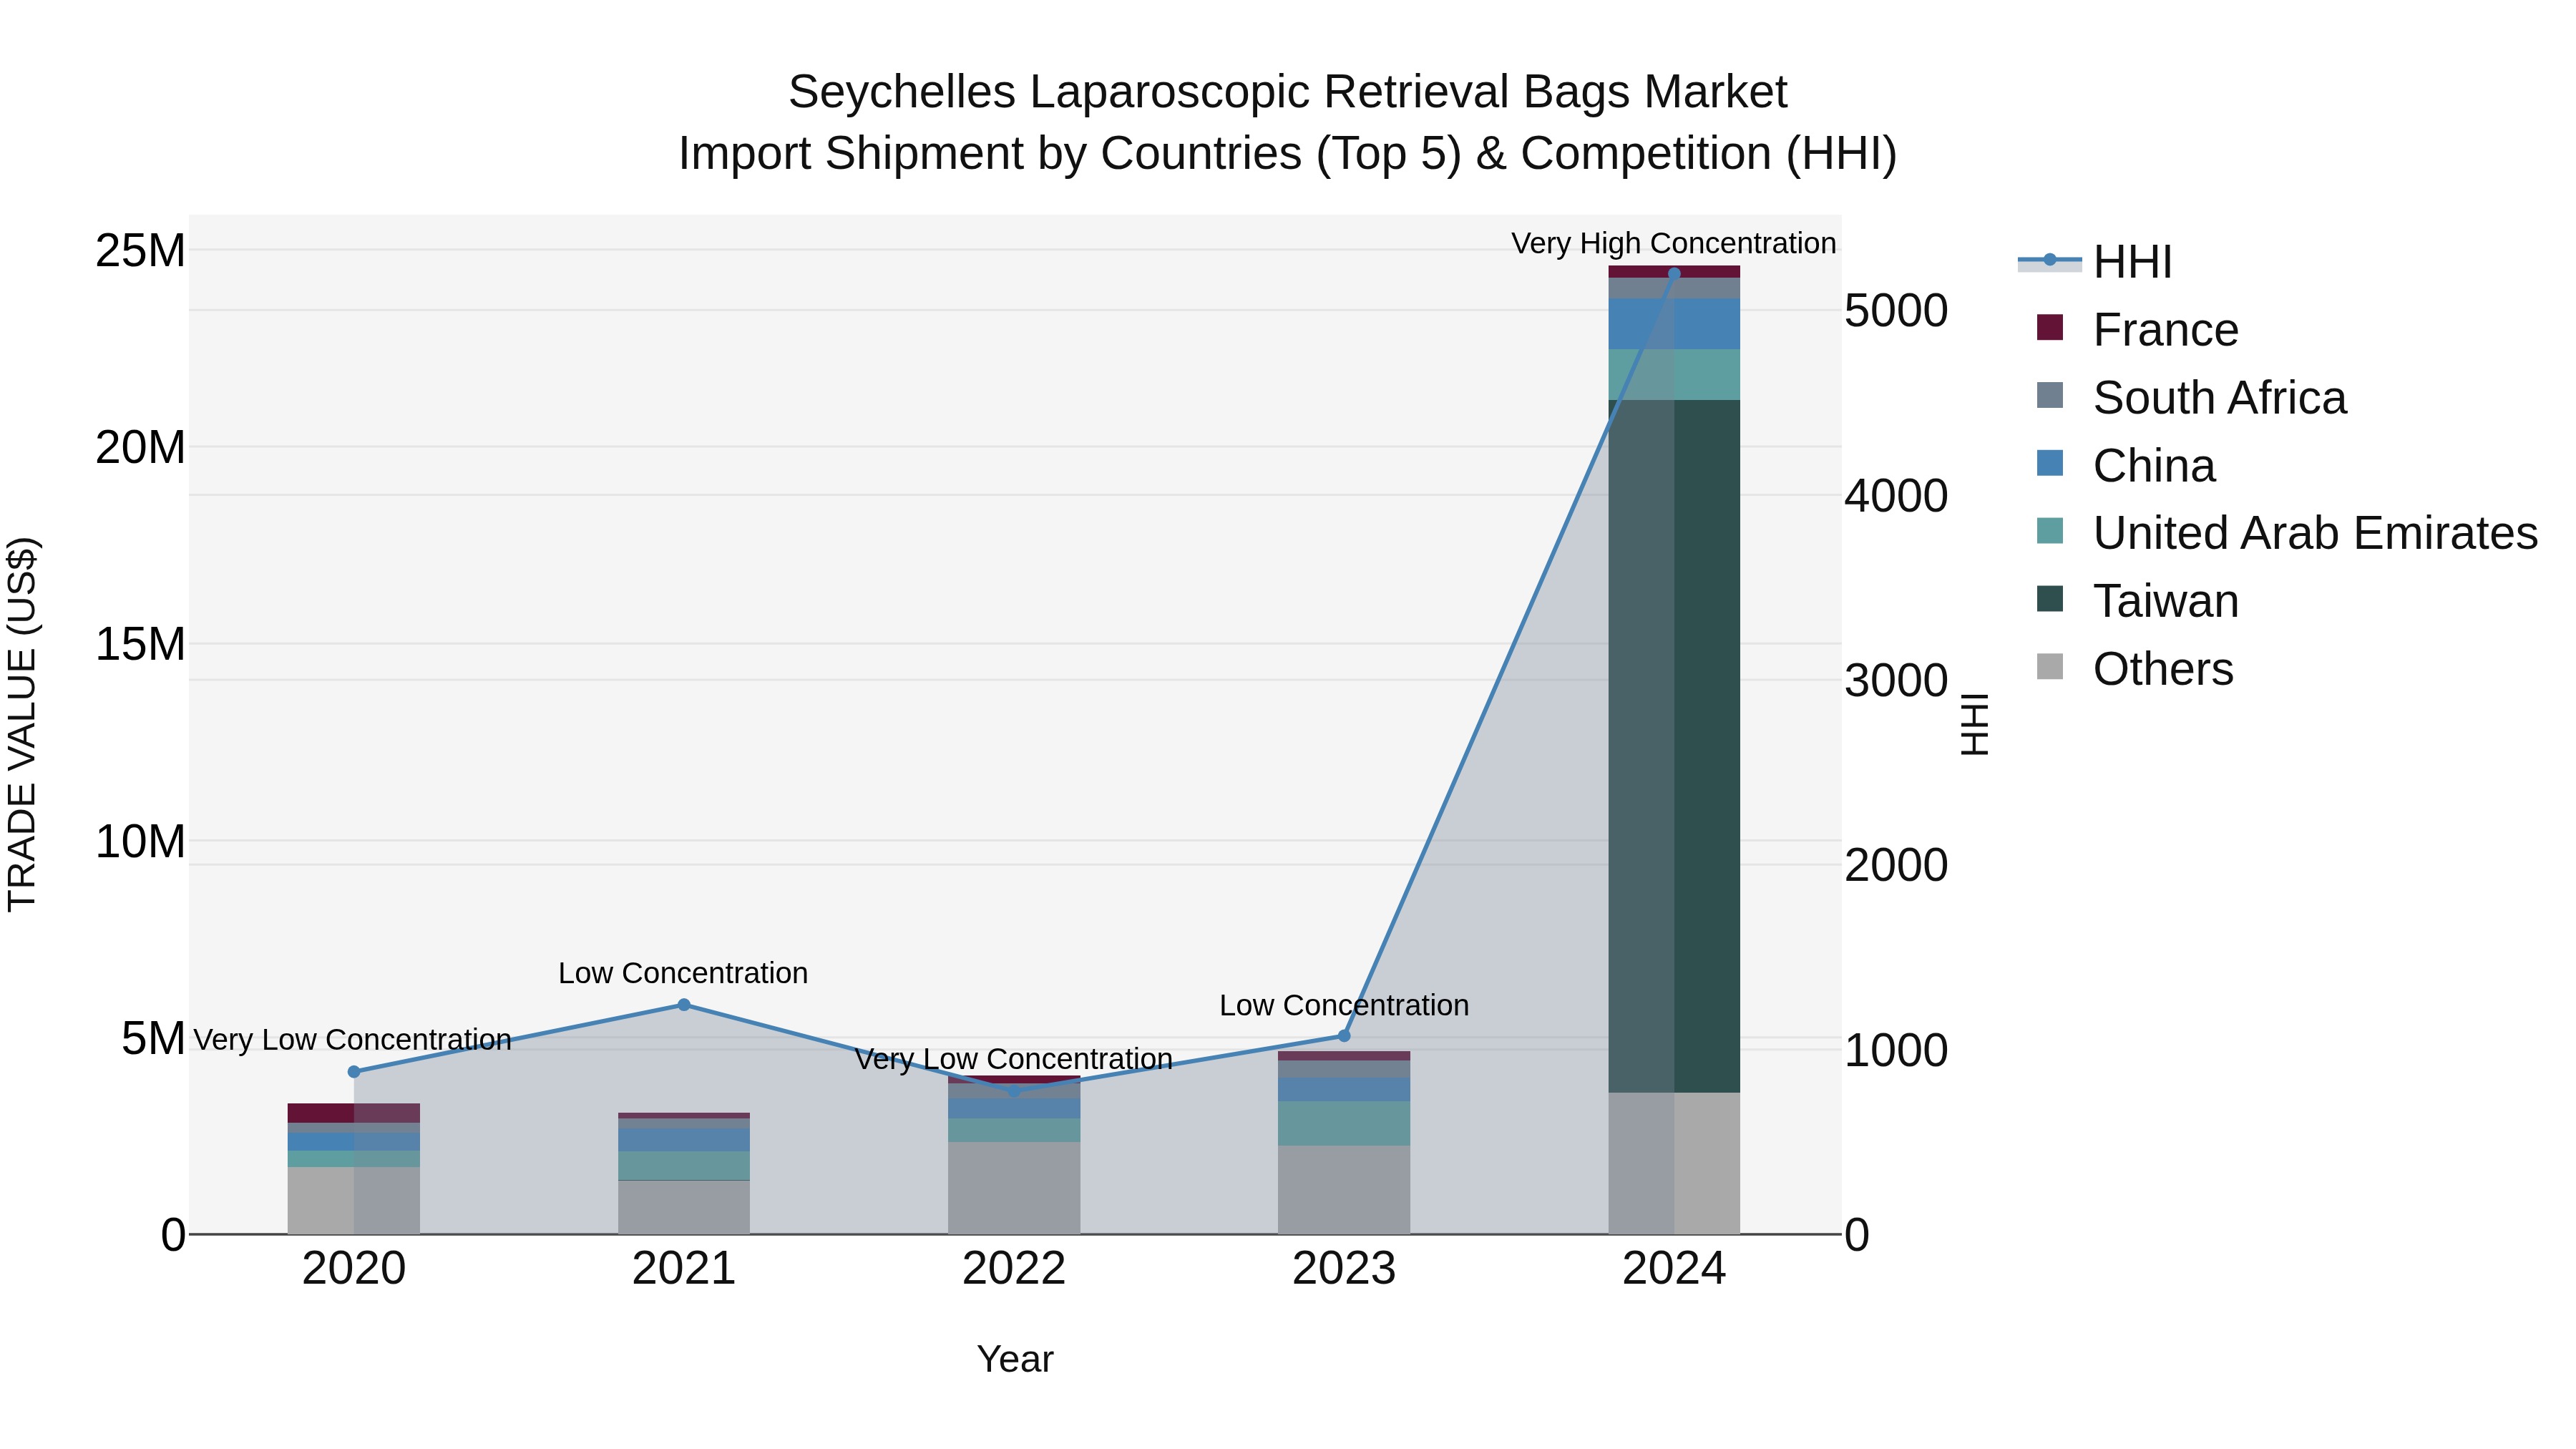The height and width of the screenshot is (1449, 2576).
Task: Click the 2023 x-axis tick label
Action: [1344, 1269]
